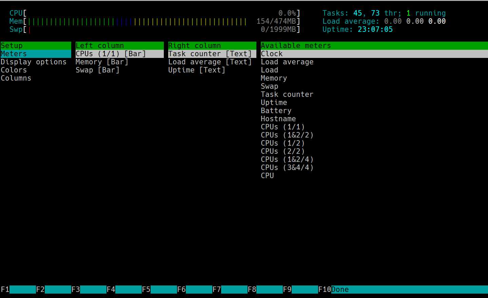Click the Available meters header
Image resolution: width=488 pixels, height=298 pixels.
[374, 46]
